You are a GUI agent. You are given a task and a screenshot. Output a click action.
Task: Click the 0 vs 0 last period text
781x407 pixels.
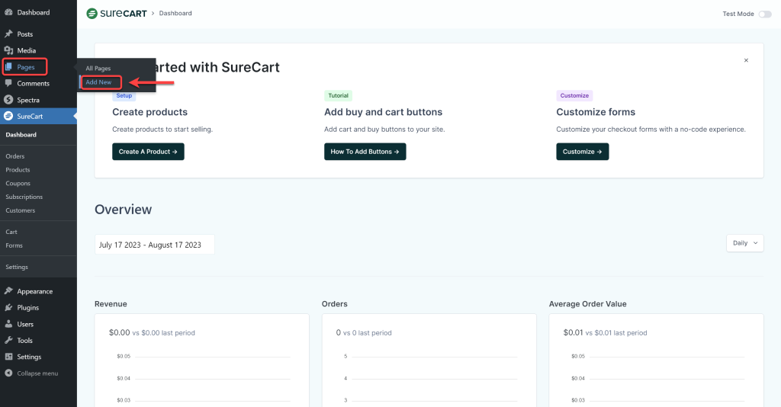pos(364,332)
